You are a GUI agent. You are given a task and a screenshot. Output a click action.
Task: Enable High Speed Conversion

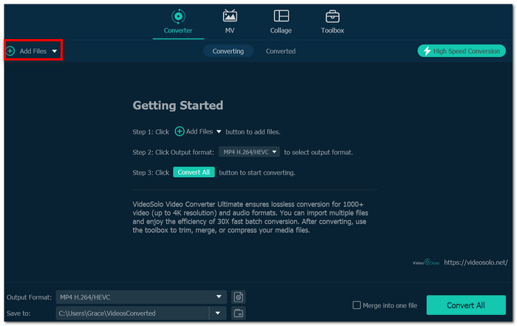click(x=462, y=51)
